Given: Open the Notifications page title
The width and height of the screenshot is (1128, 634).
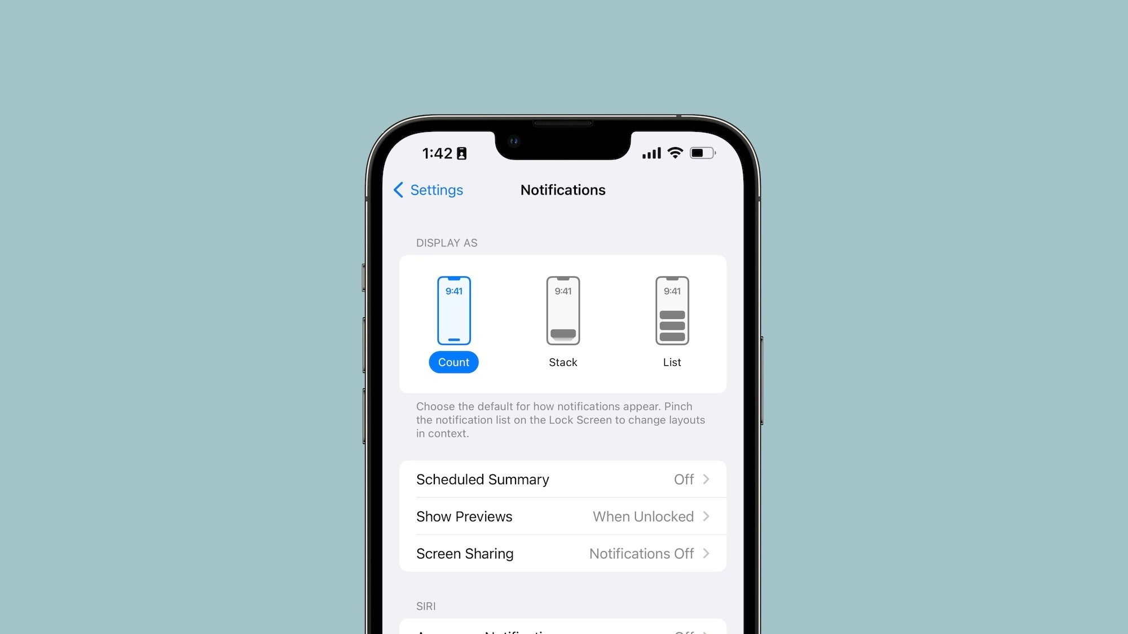Looking at the screenshot, I should (x=562, y=190).
